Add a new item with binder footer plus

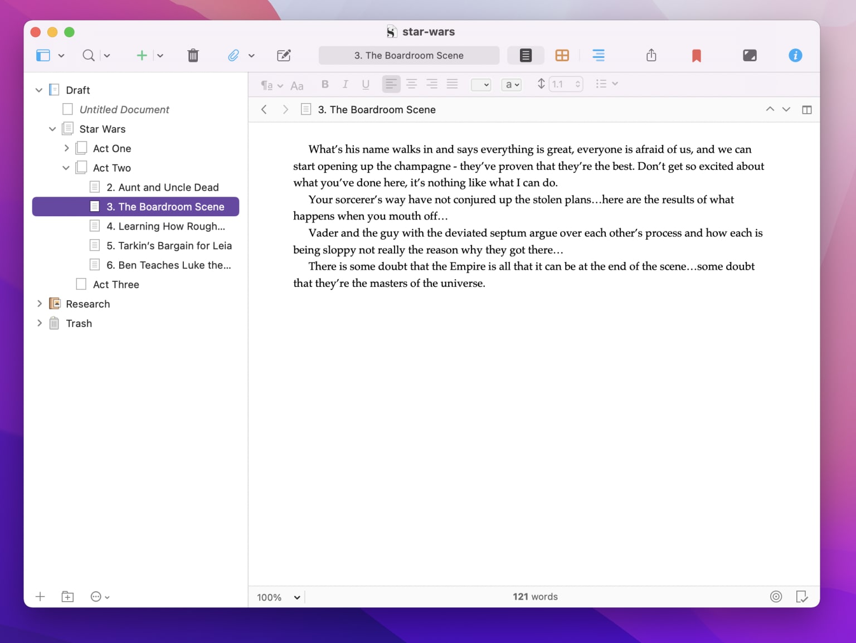pos(40,597)
